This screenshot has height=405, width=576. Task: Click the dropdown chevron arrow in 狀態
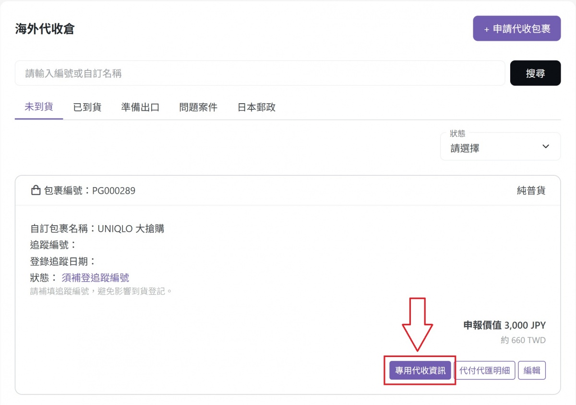(x=545, y=146)
